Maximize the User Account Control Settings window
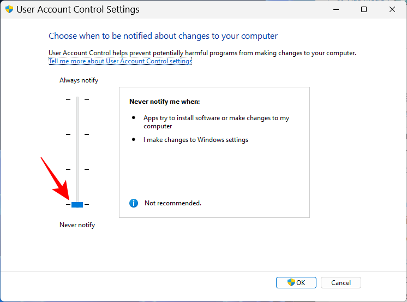The image size is (407, 302). 364,9
